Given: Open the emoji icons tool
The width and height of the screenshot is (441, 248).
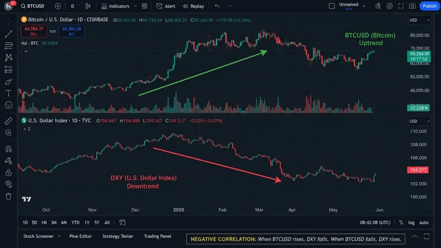Looking at the screenshot, I should [x=9, y=105].
